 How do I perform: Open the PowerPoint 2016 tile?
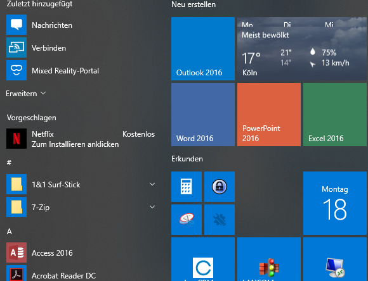[269, 115]
